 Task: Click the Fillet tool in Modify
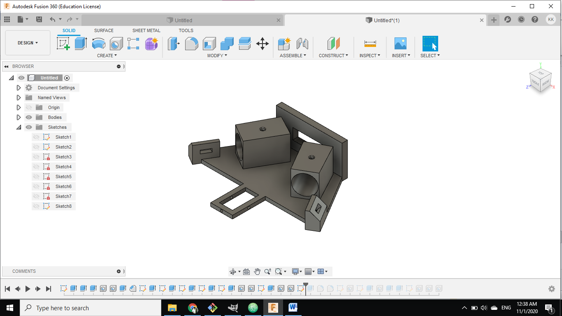[191, 43]
